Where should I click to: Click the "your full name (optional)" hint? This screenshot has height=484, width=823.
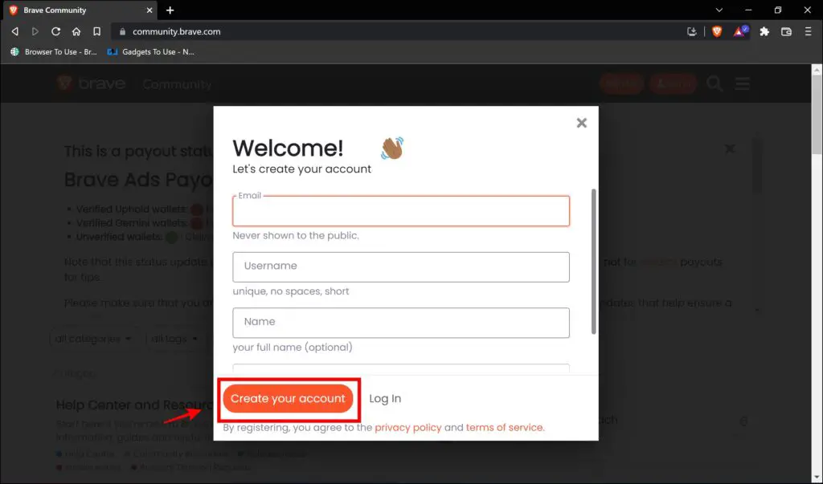pyautogui.click(x=293, y=347)
